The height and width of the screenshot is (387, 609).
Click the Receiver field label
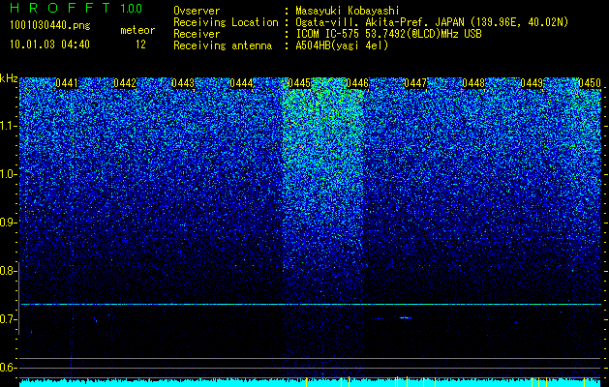pos(197,34)
